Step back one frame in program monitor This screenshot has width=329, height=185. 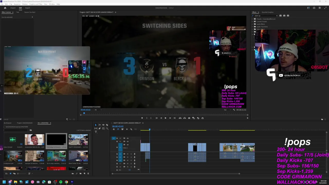pos(161,118)
